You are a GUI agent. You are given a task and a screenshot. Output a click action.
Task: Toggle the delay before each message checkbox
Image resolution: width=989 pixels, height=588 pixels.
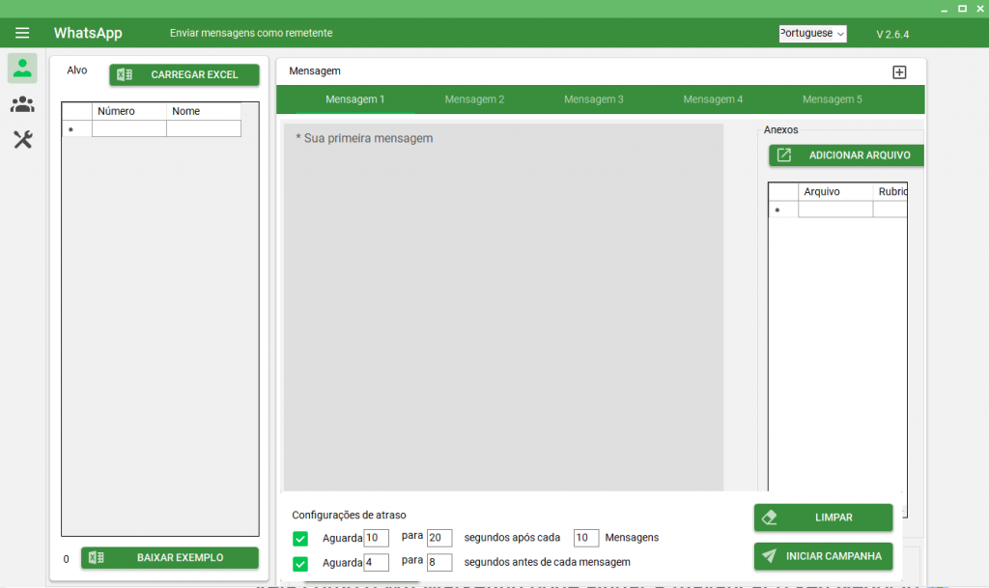(300, 564)
